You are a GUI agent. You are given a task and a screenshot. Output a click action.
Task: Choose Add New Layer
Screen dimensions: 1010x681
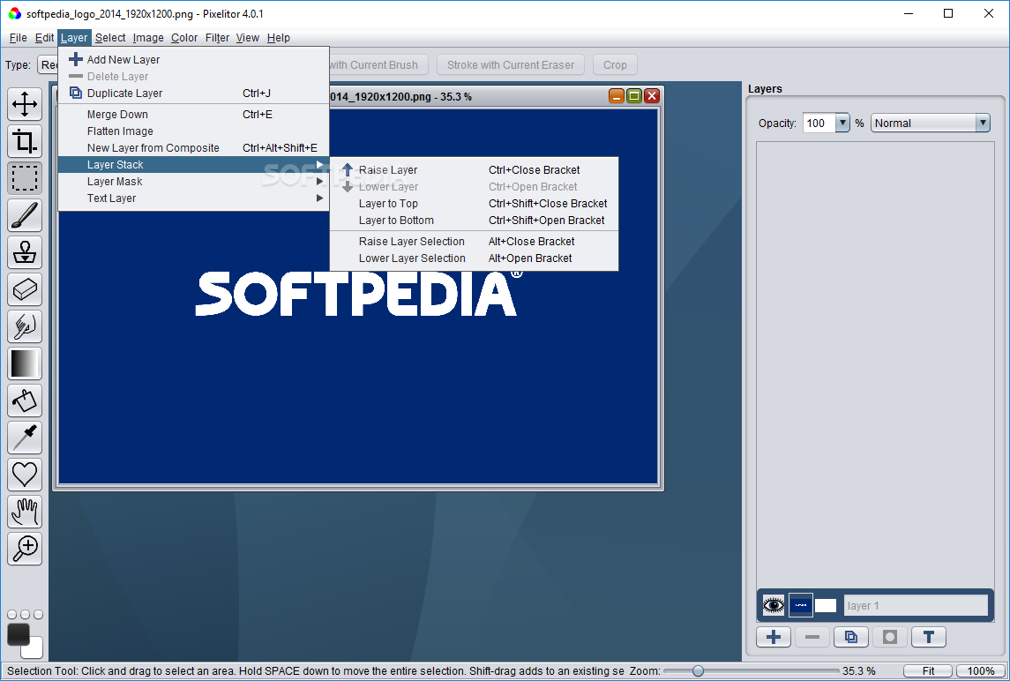point(193,59)
